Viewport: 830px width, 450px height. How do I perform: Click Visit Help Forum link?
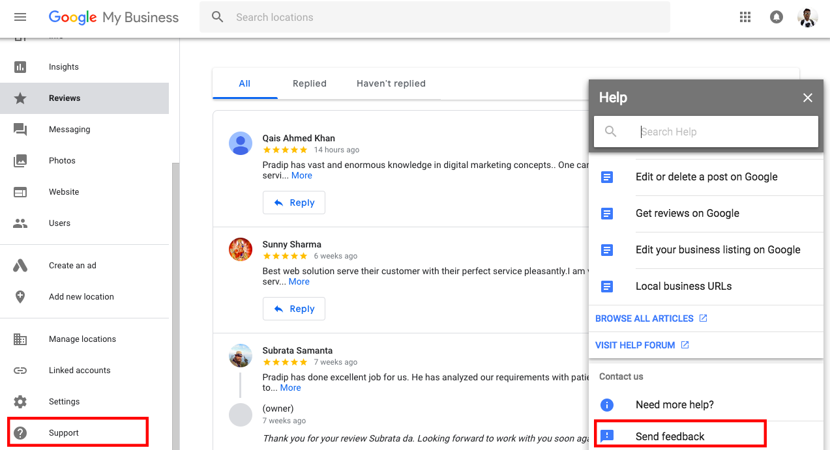642,345
